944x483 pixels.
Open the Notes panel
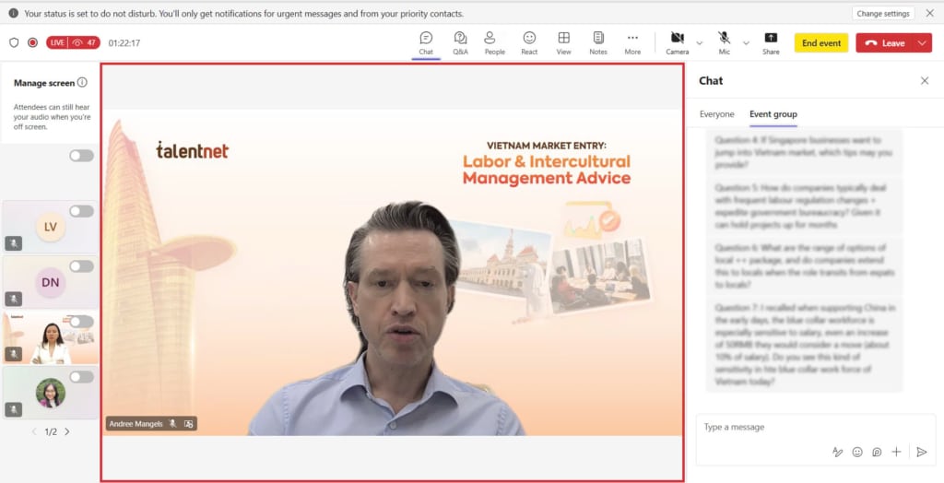pos(598,42)
